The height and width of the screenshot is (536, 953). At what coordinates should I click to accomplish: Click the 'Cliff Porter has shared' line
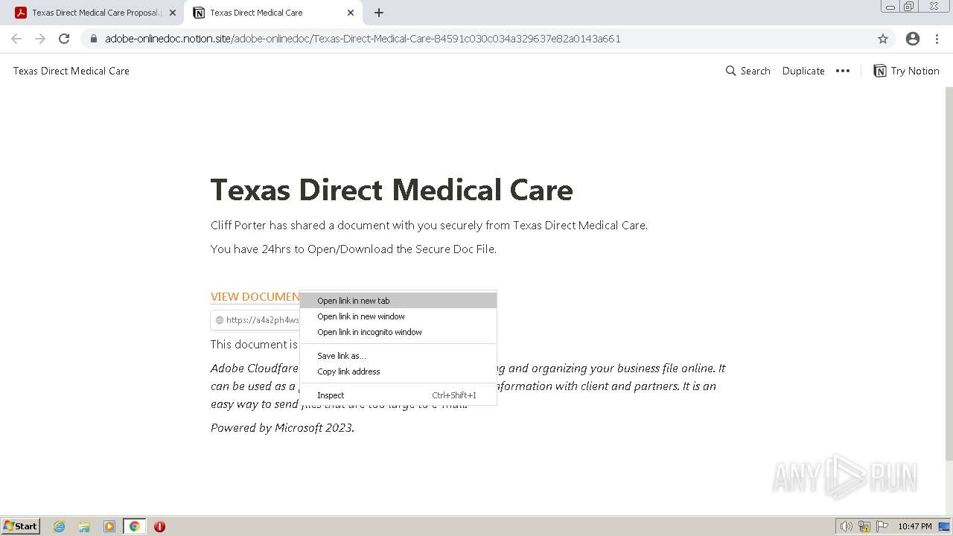tap(429, 226)
